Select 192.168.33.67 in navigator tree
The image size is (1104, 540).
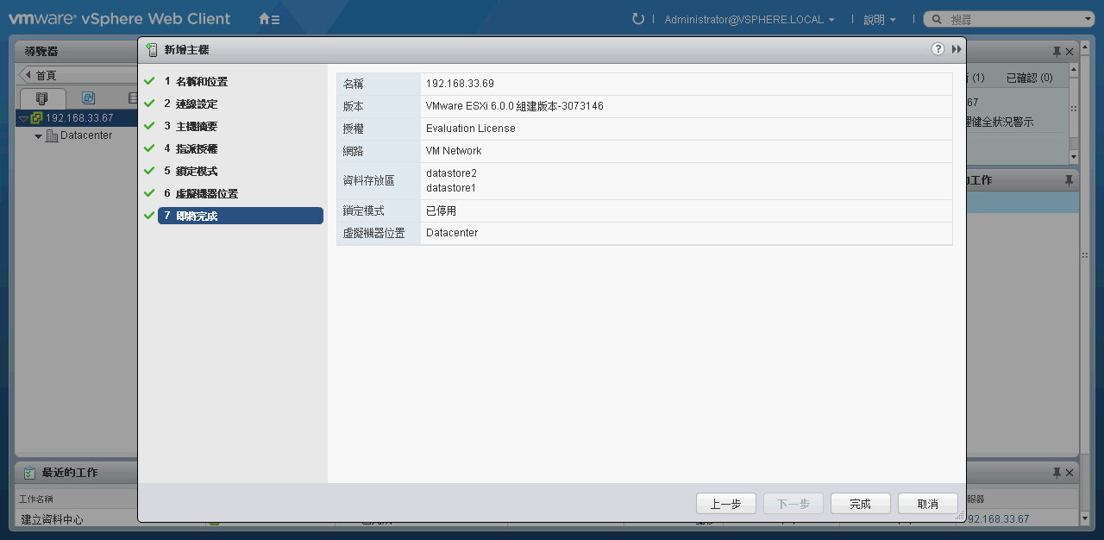(x=79, y=118)
